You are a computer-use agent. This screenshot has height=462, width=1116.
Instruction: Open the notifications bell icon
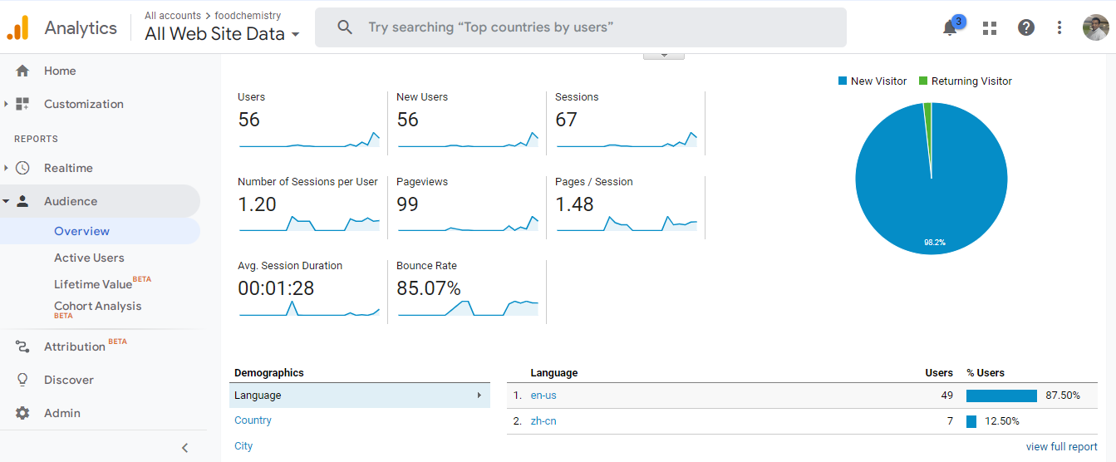[950, 28]
